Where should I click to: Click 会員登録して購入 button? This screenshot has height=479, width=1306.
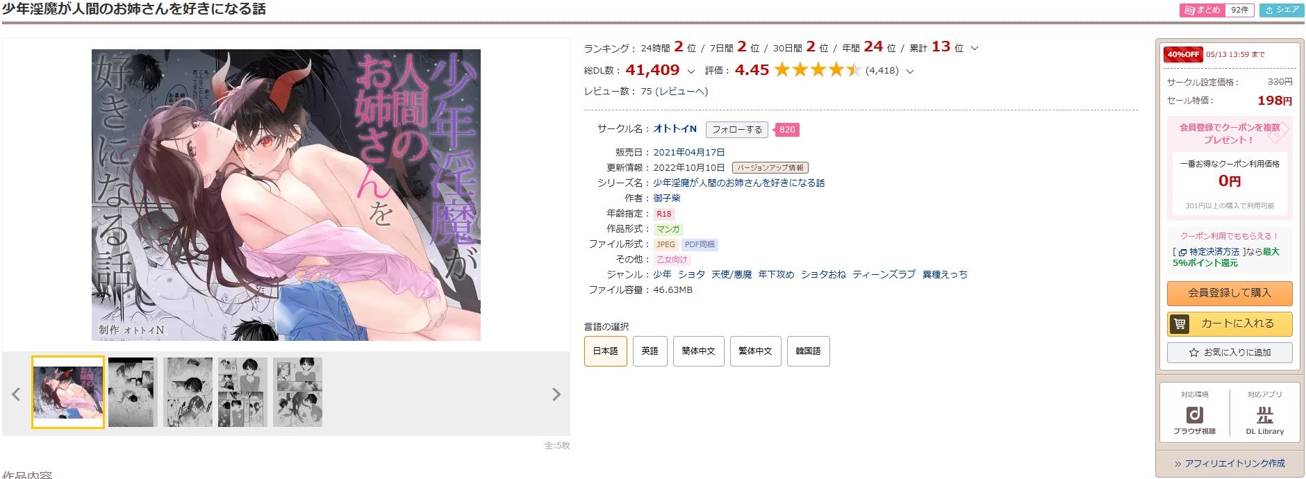(x=1230, y=293)
